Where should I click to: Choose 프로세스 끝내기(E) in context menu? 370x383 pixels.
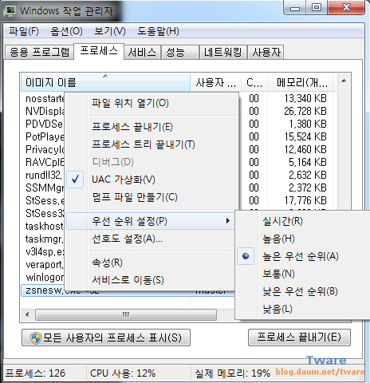click(x=132, y=127)
